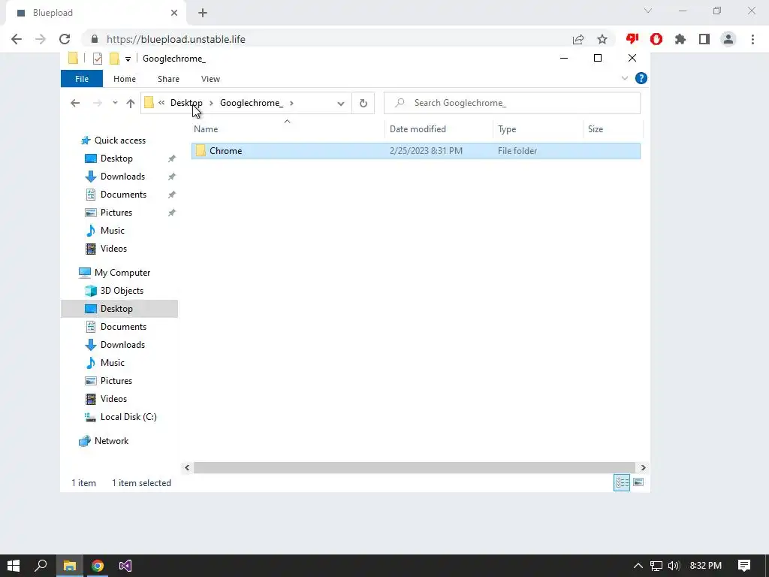The width and height of the screenshot is (769, 577).
Task: Click Desktop in the address path
Action: (x=186, y=102)
